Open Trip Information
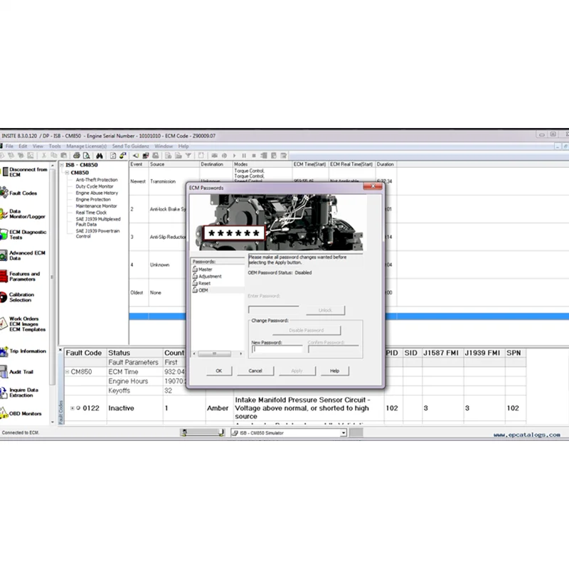Viewport: 569px width, 569px height. tap(23, 351)
